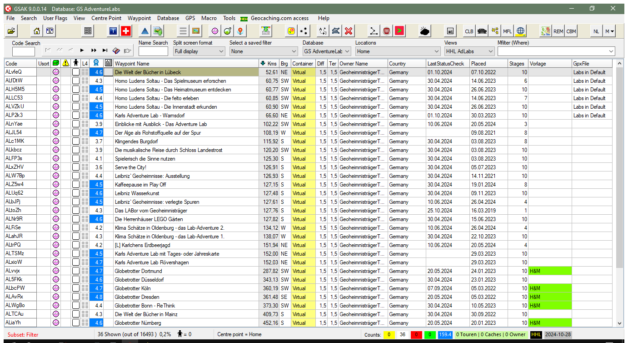The image size is (628, 343).
Task: Tick user flag checkbox for ALLC53 row
Action: point(75,98)
